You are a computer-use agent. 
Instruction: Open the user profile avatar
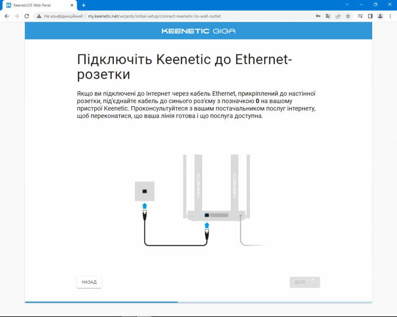point(380,16)
